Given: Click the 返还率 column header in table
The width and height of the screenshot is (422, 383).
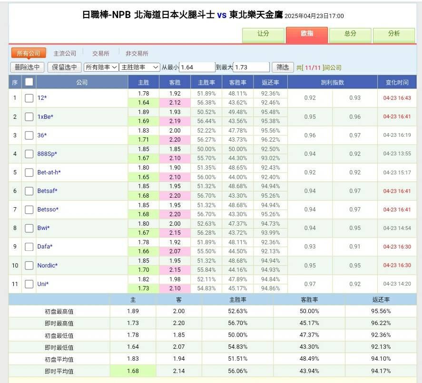Looking at the screenshot, I should [x=271, y=82].
